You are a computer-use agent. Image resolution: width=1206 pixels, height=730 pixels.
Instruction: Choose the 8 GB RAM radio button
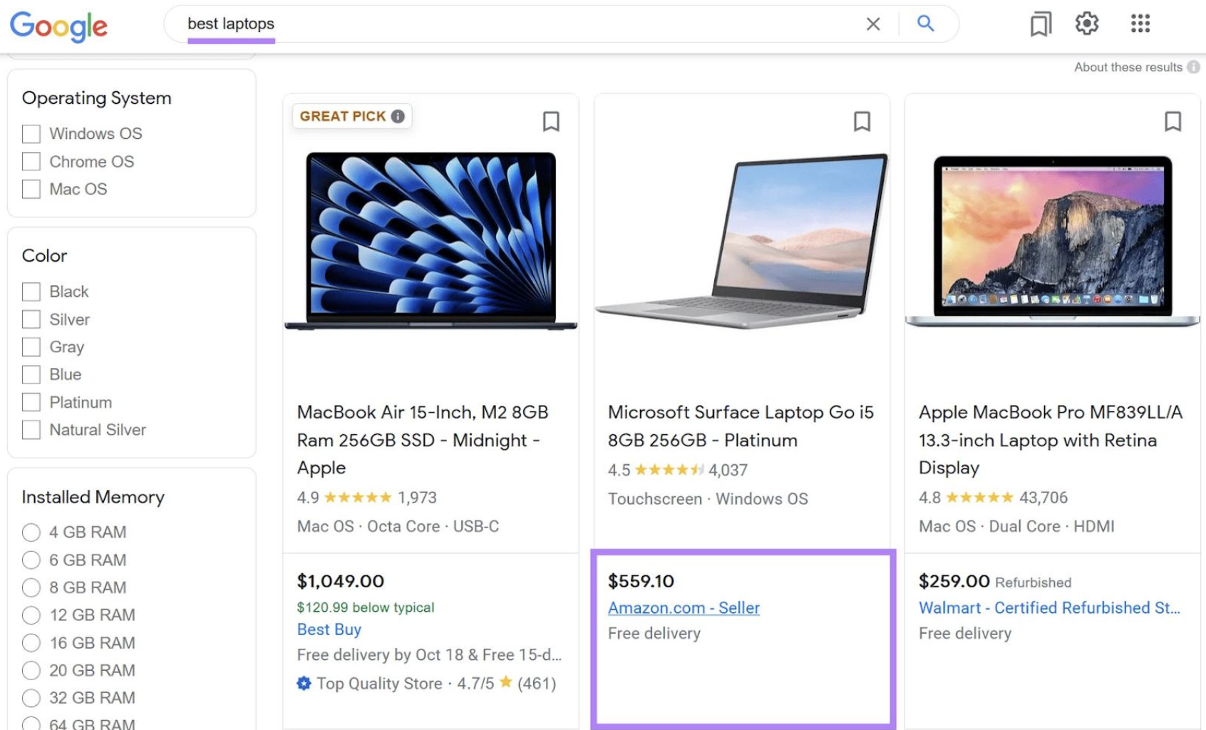[31, 587]
